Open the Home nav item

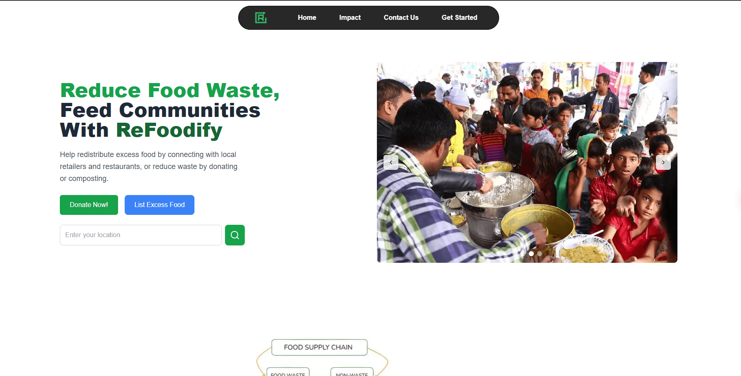coord(307,18)
